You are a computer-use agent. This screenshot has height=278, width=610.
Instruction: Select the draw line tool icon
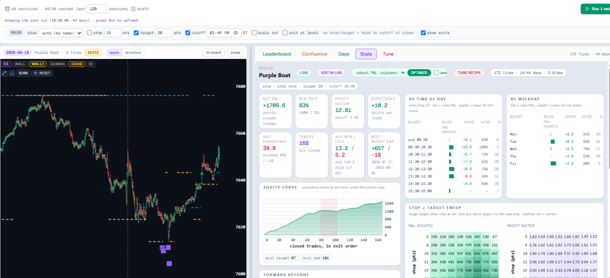click(x=4, y=73)
